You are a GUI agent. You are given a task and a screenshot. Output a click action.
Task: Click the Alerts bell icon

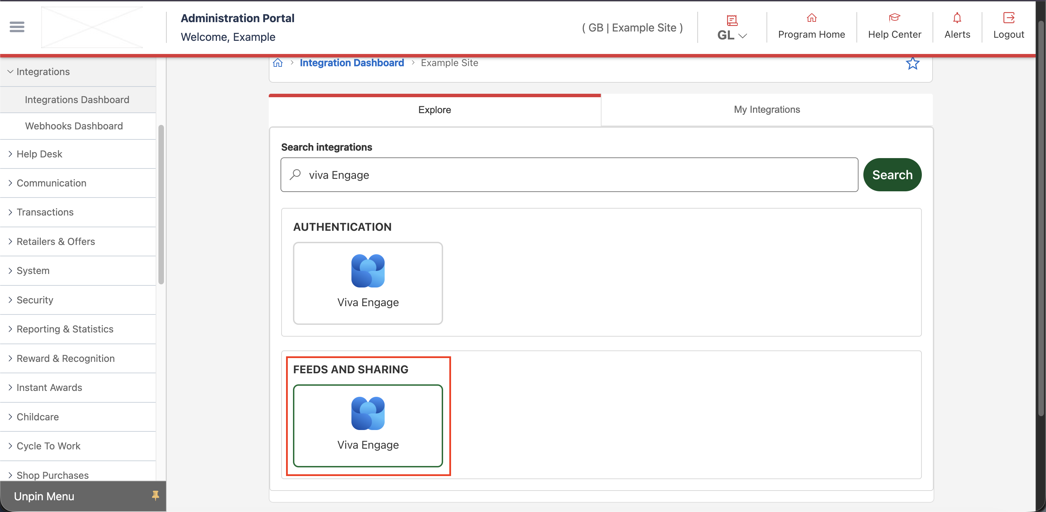[957, 18]
